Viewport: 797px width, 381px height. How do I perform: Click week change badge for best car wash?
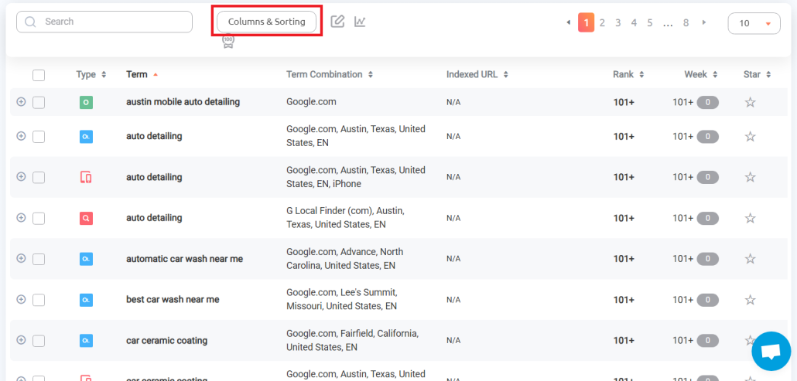(707, 300)
